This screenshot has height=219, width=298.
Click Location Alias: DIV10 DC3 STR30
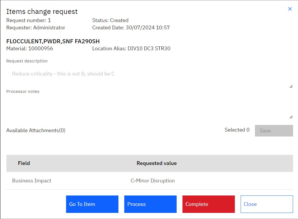(131, 49)
